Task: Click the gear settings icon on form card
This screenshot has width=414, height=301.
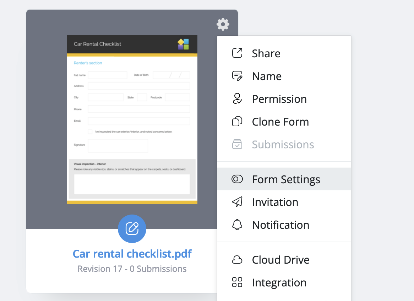Action: click(x=223, y=25)
